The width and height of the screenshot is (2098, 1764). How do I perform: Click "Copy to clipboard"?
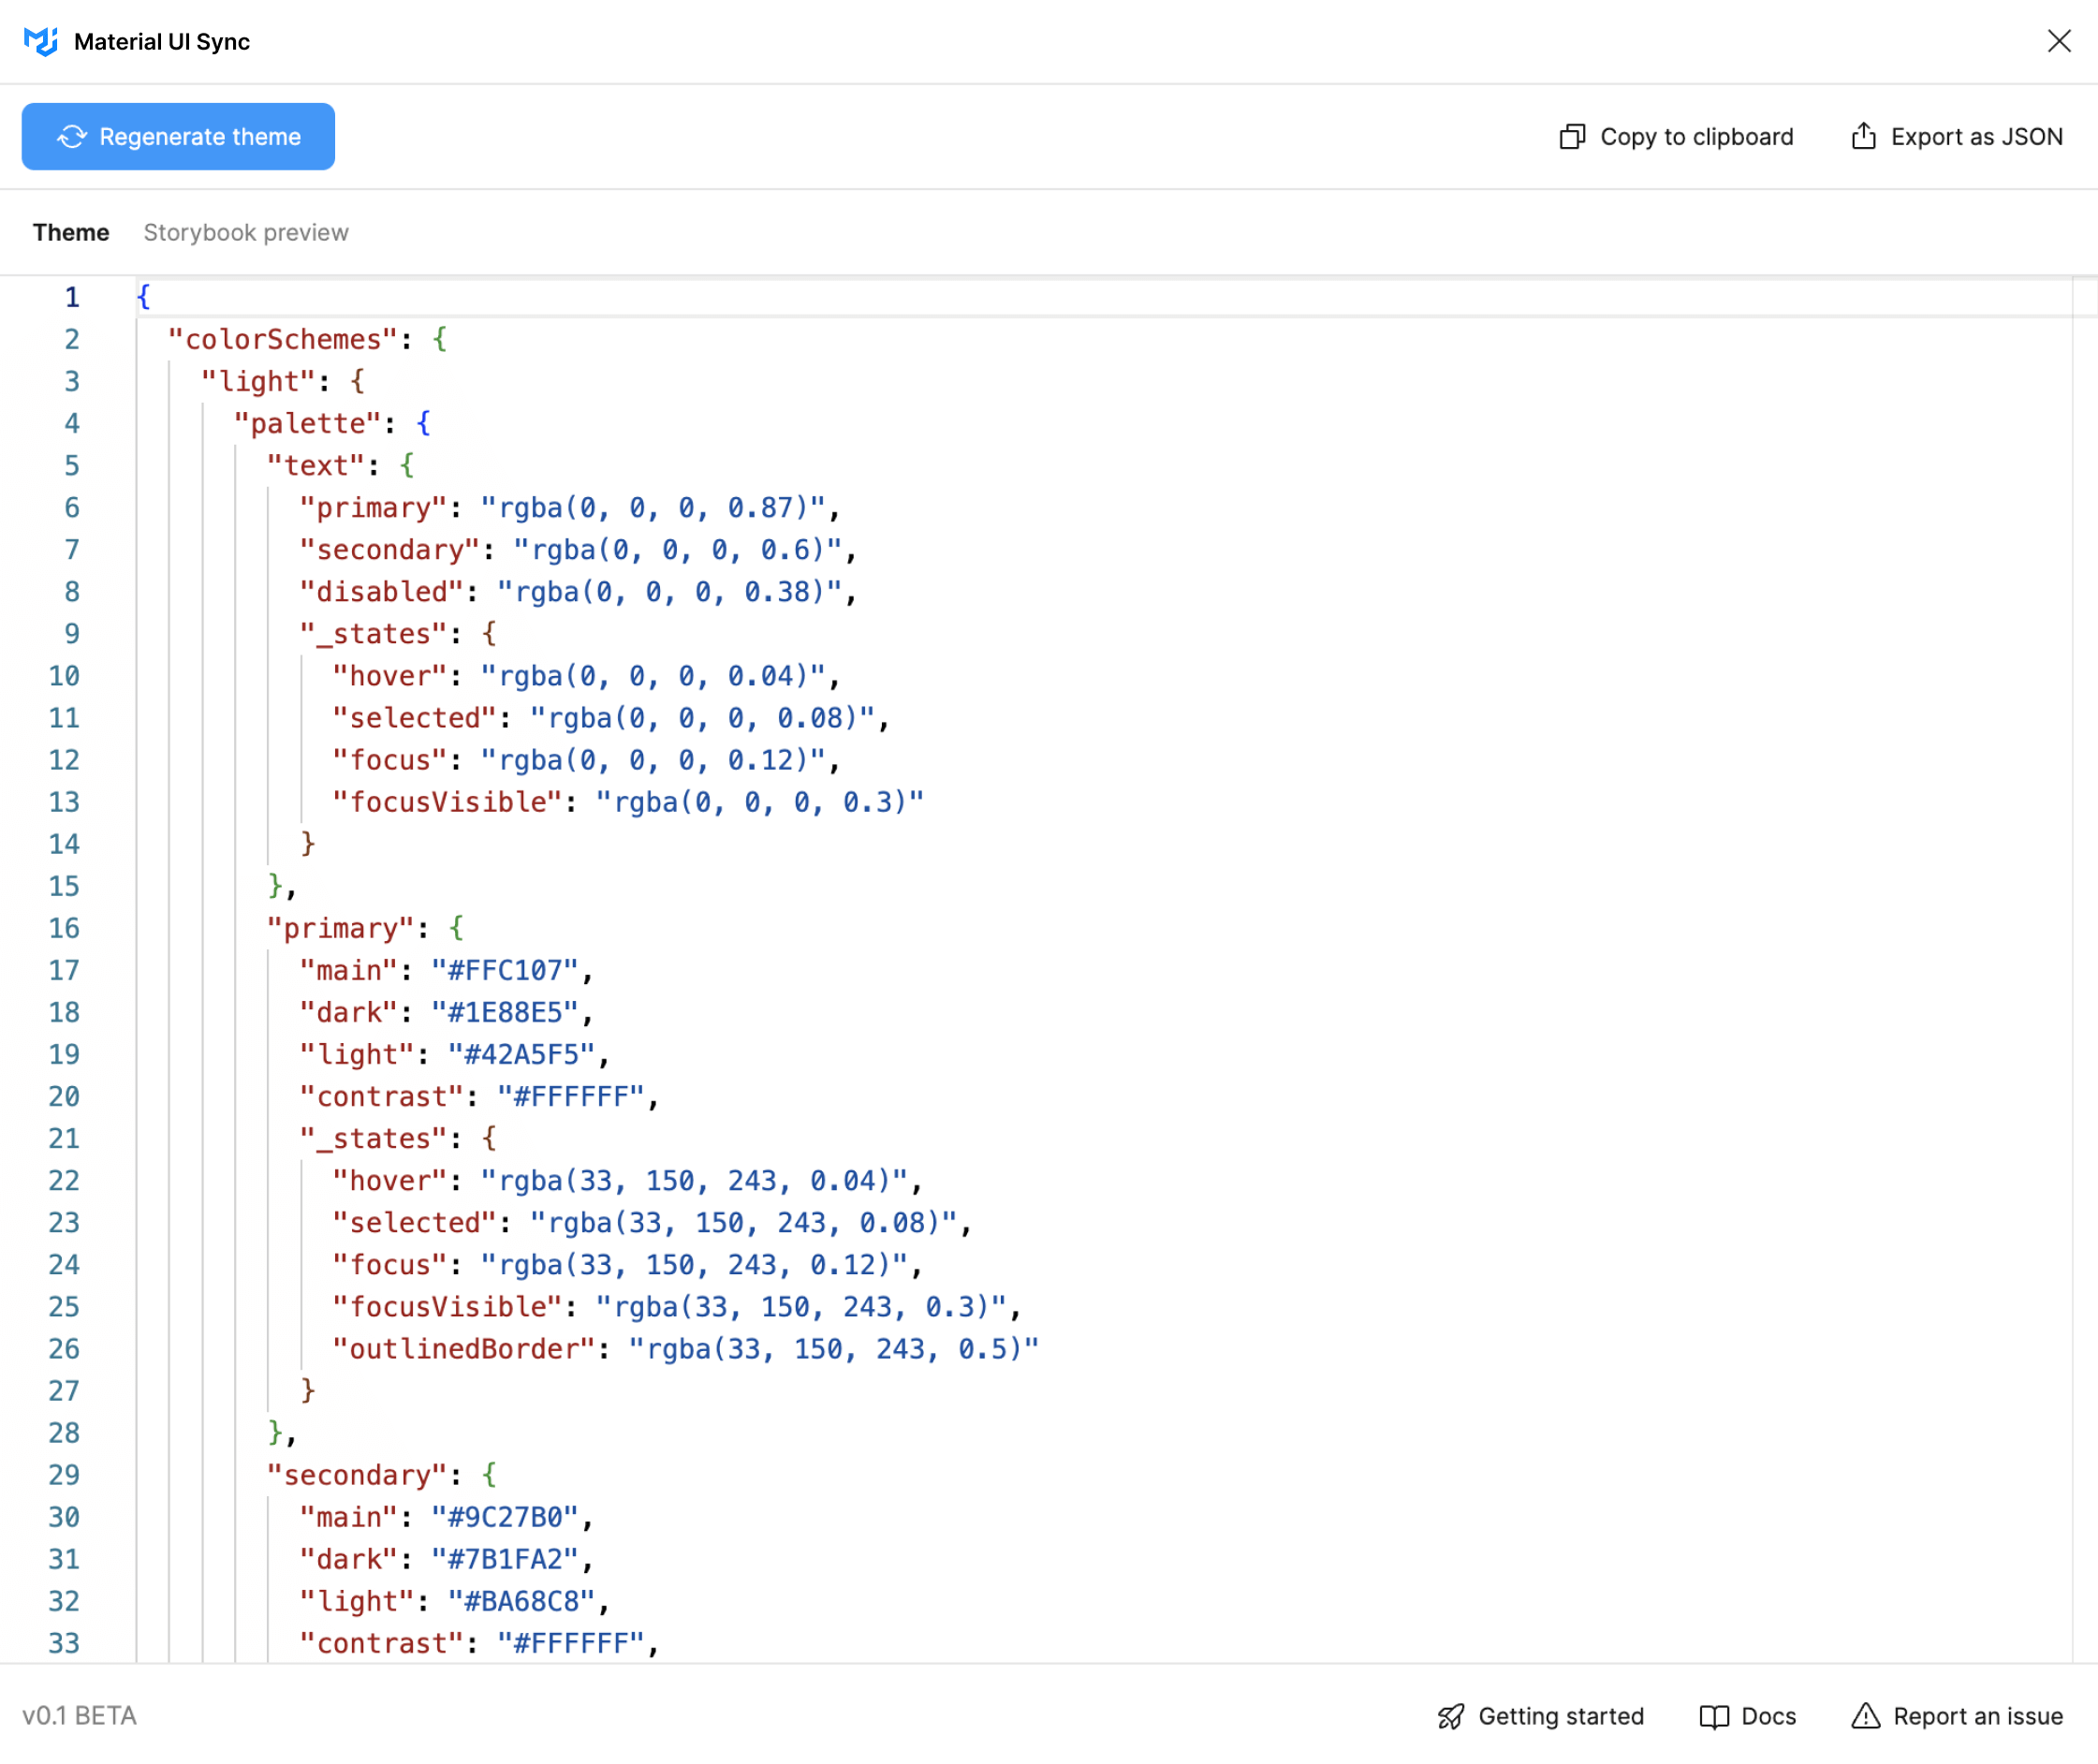[x=1697, y=136]
